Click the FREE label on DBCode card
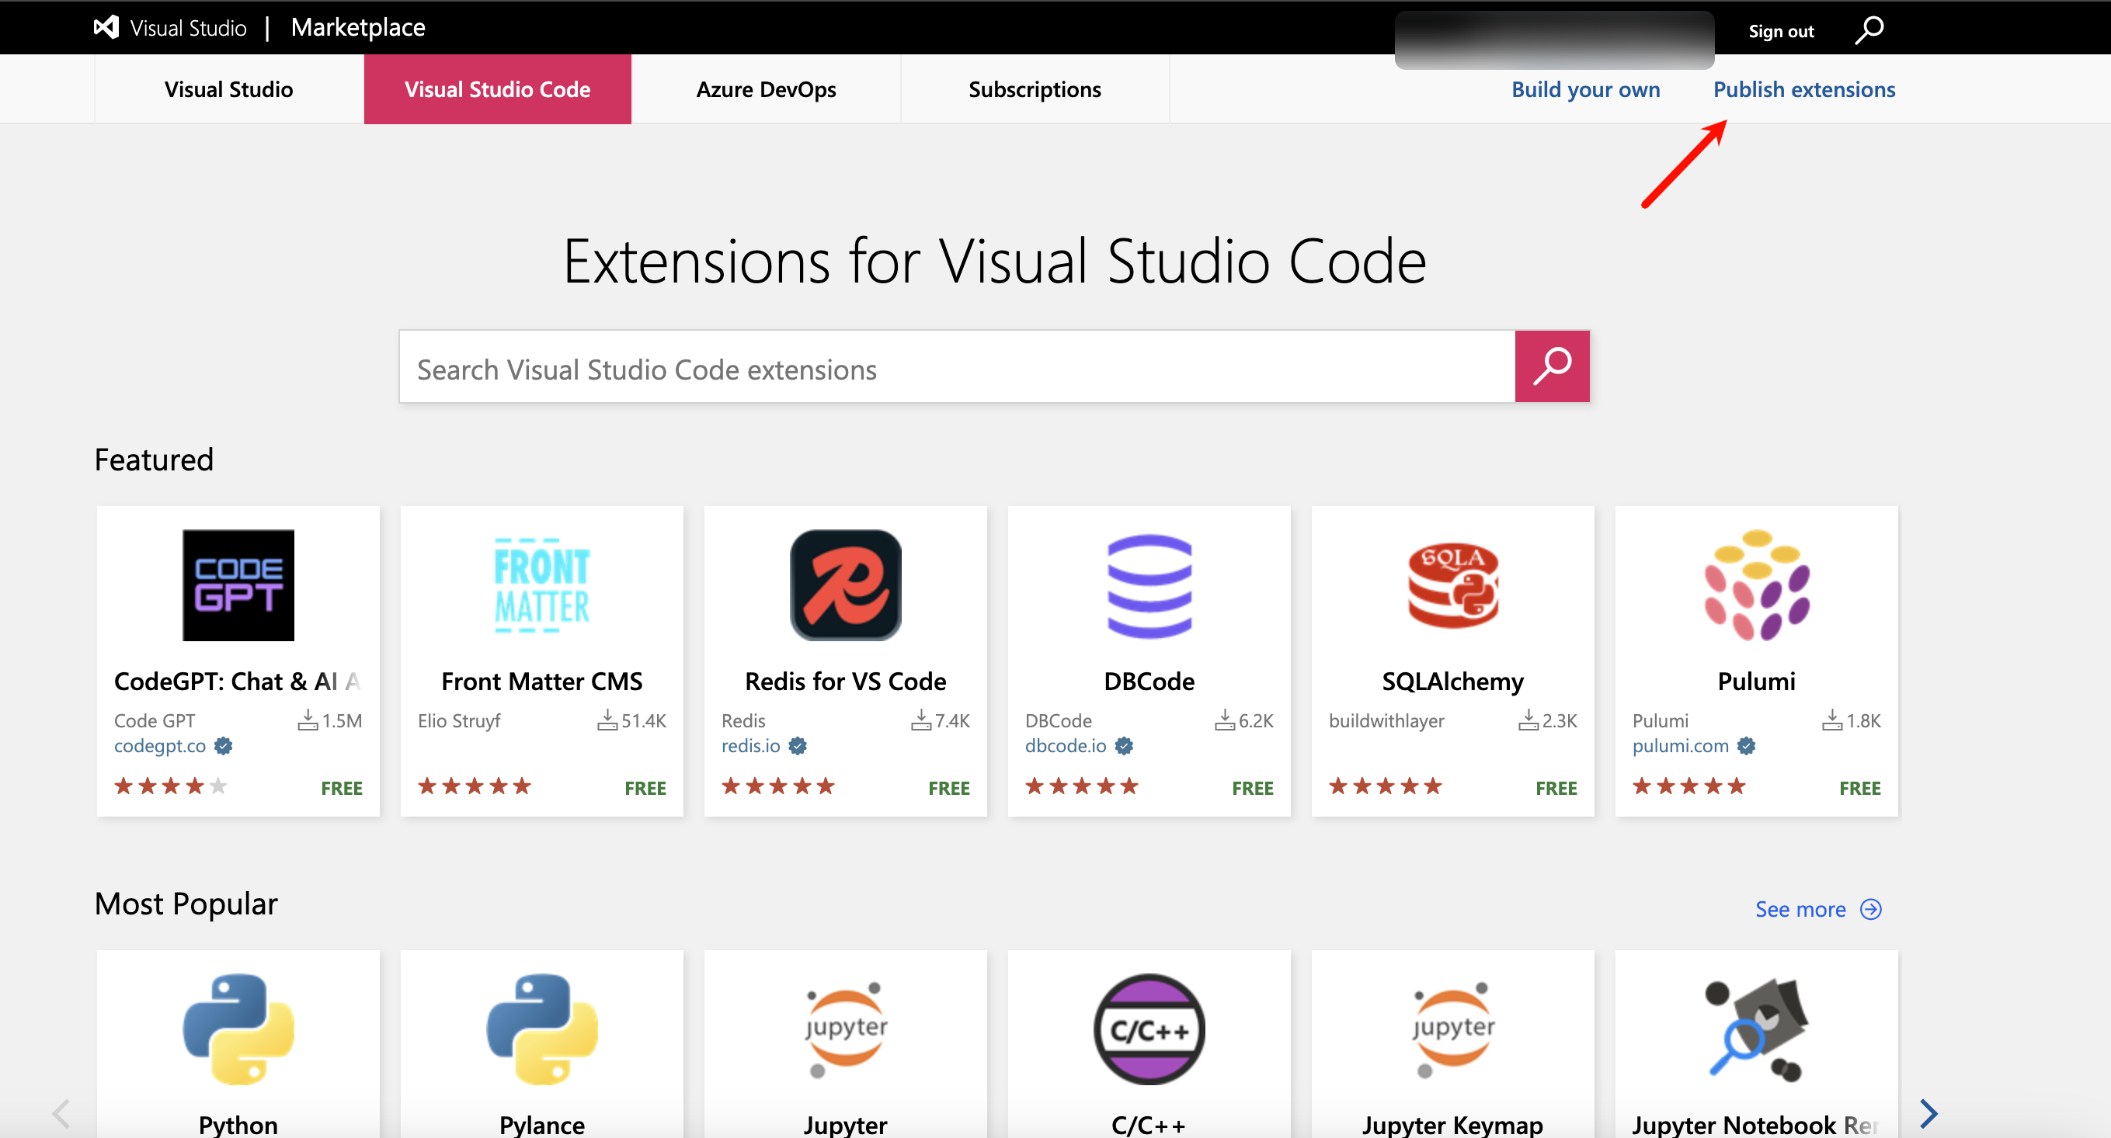The height and width of the screenshot is (1138, 2111). 1252,788
